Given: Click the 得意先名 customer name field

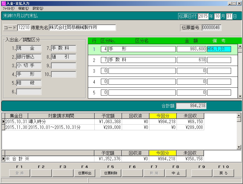Looking at the screenshot, I should 82,28.
